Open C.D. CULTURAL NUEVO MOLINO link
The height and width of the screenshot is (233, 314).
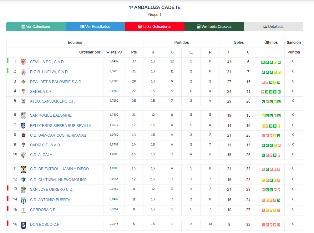click(58, 180)
